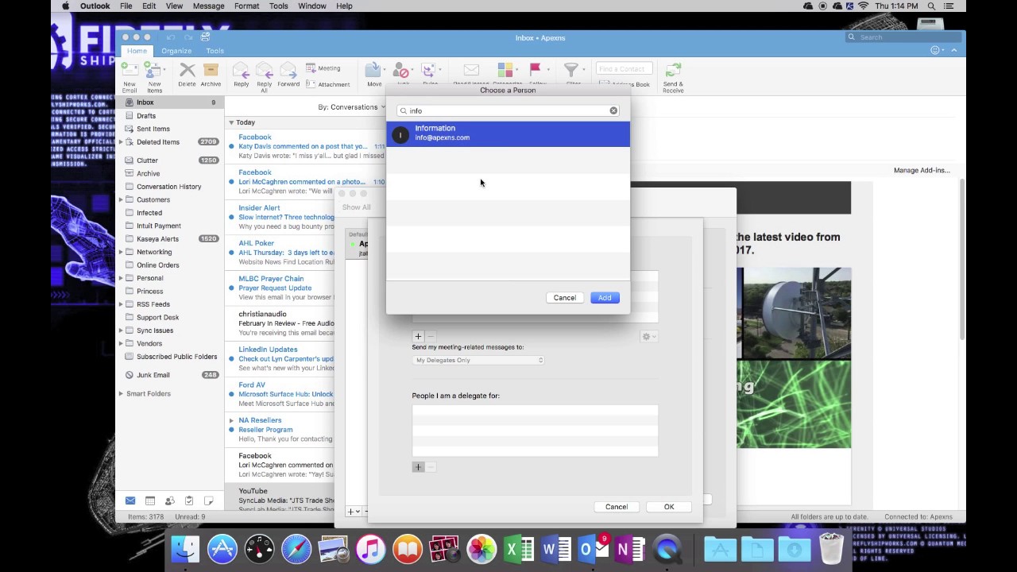Click the Read/Unread envelope icon

pos(471,71)
